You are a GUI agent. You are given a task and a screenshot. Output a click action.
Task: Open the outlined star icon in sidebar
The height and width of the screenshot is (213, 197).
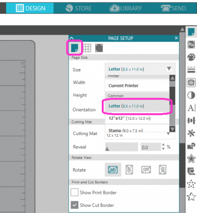(191, 197)
